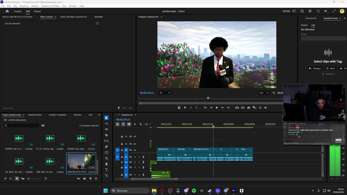Click the Extract button in Program monitor
The width and height of the screenshot is (347, 195).
(x=243, y=108)
